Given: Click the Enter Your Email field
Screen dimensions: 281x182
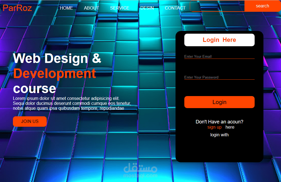Looking at the screenshot, I should pos(219,56).
